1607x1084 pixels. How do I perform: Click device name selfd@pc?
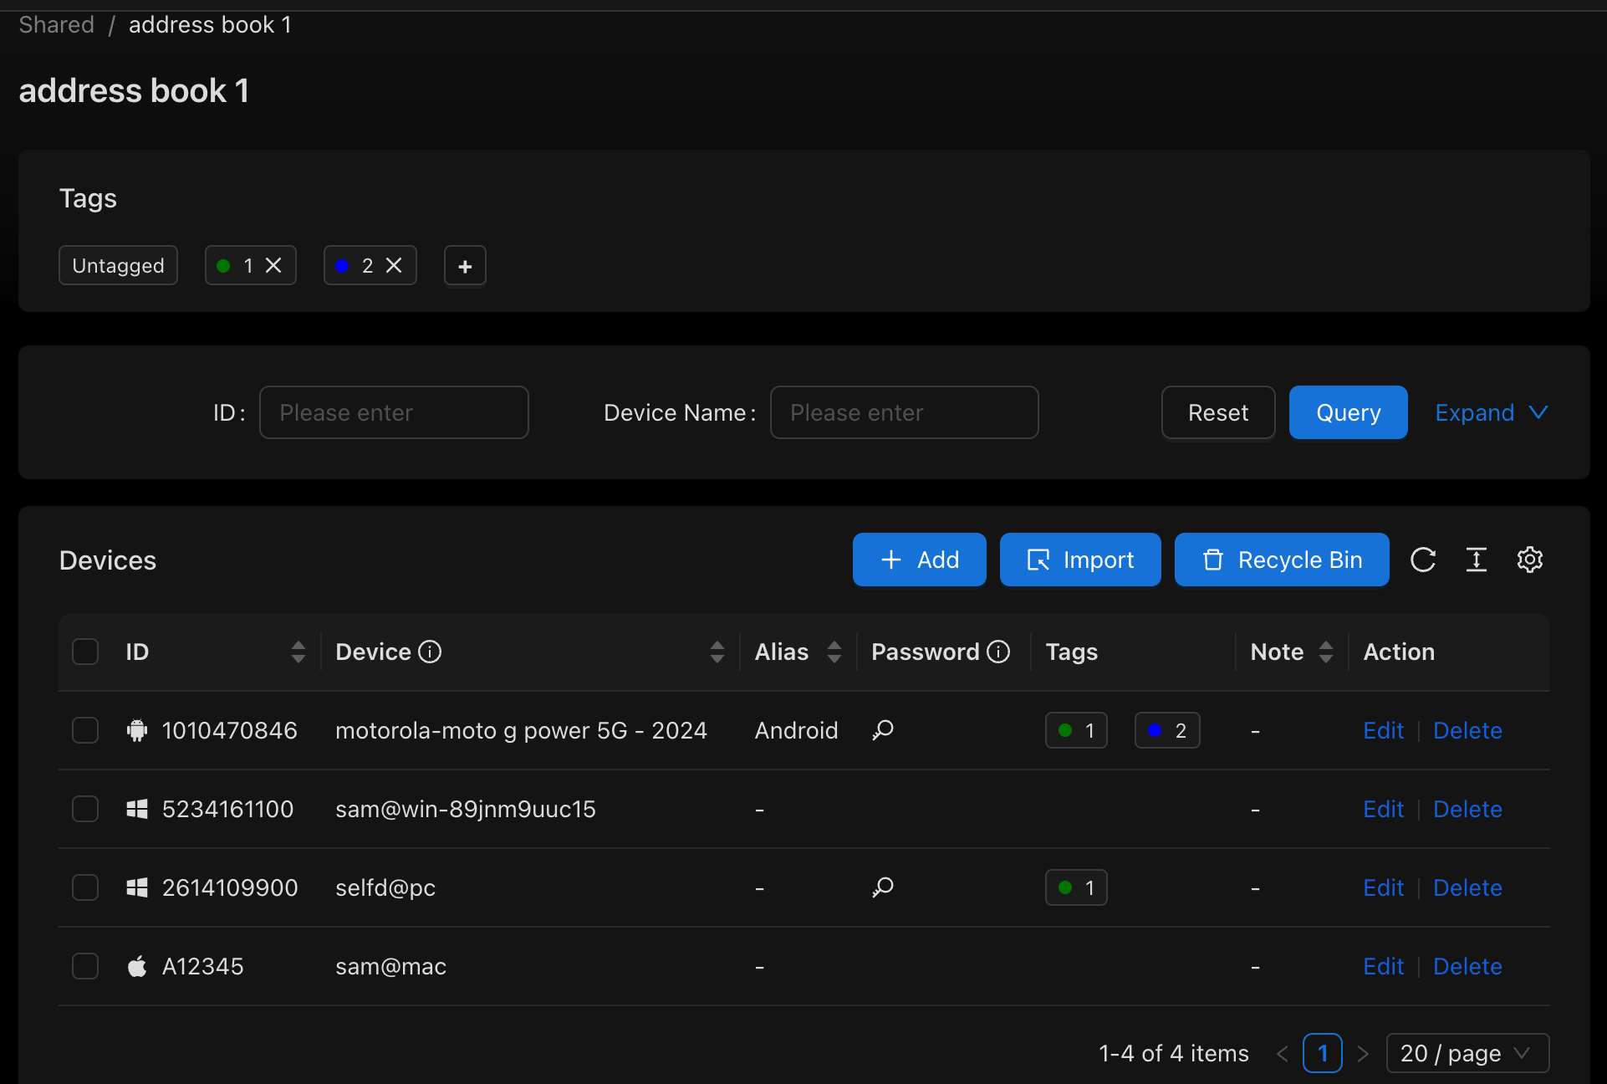click(385, 887)
